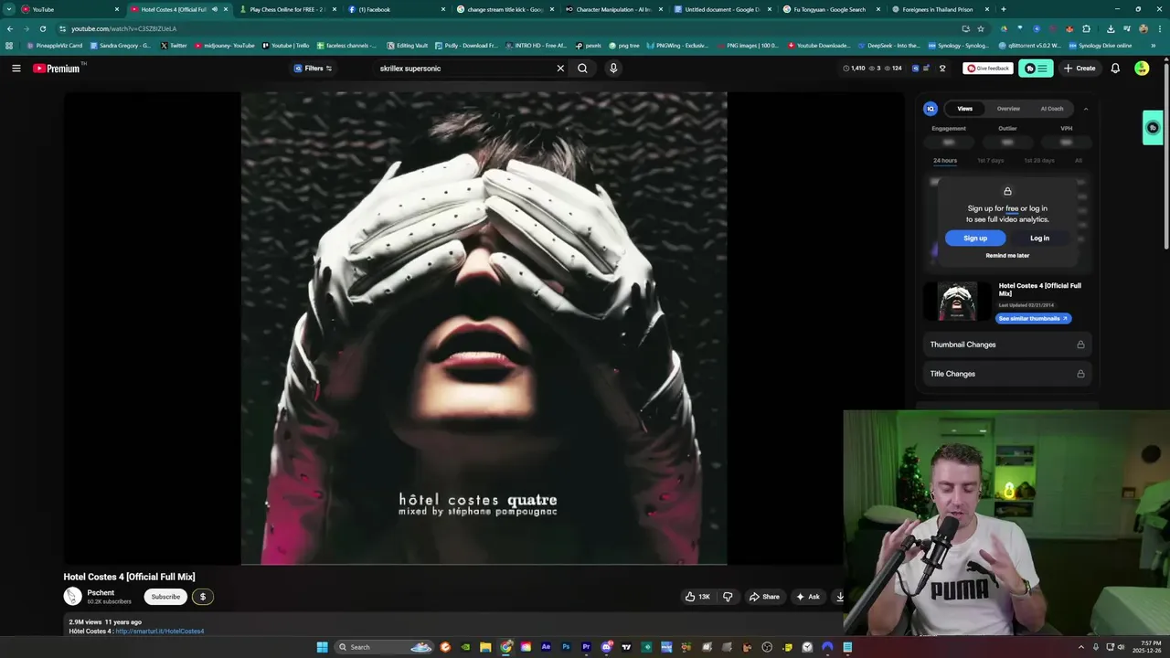Click the floating green vidIQ side tab
This screenshot has width=1170, height=658.
[x=1153, y=128]
